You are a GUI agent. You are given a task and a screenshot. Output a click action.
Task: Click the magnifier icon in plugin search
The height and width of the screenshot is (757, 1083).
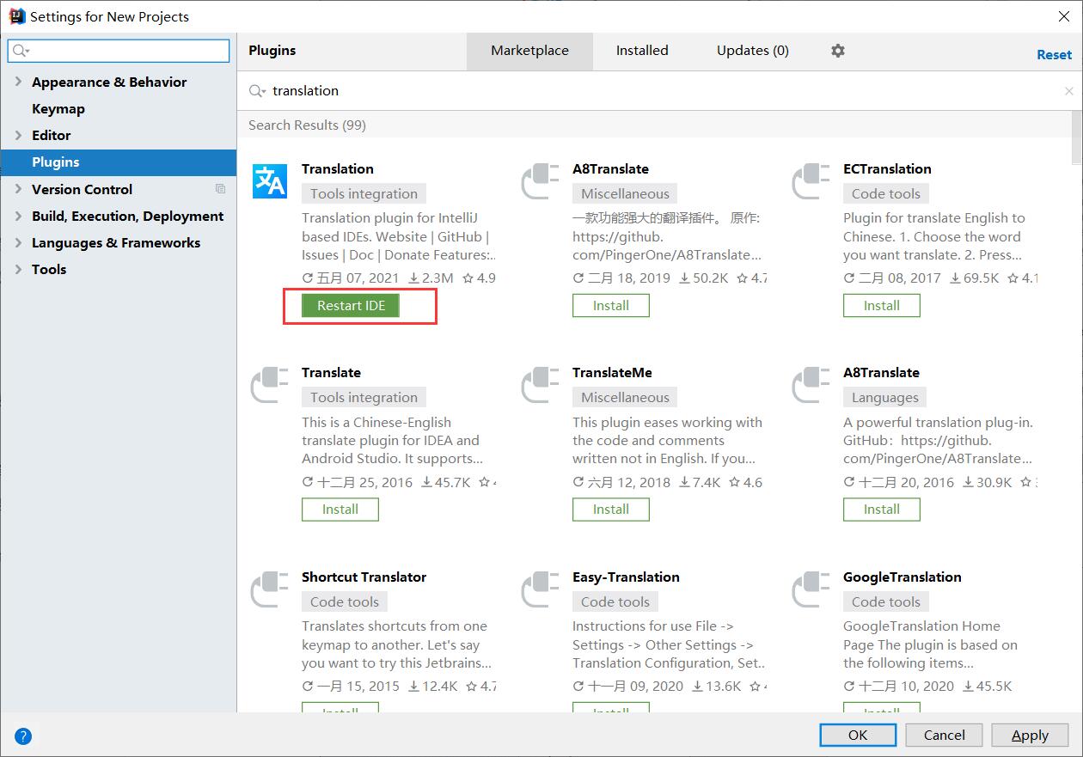click(x=256, y=91)
